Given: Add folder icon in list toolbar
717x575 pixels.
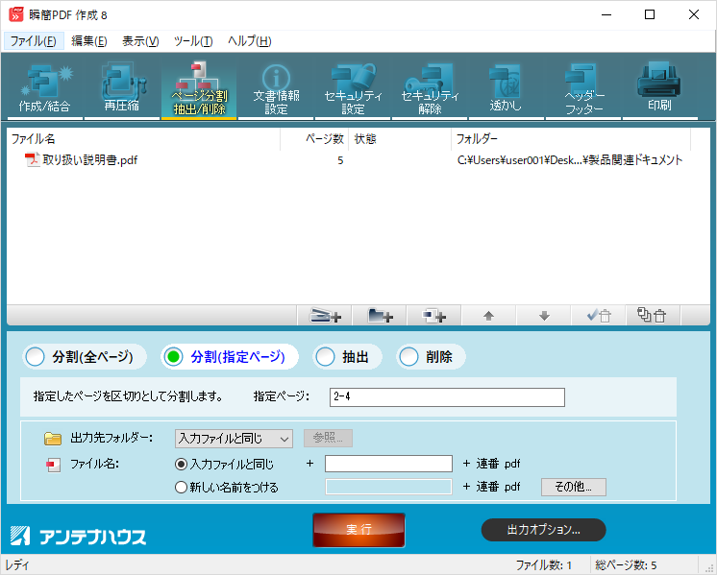Looking at the screenshot, I should click(380, 316).
